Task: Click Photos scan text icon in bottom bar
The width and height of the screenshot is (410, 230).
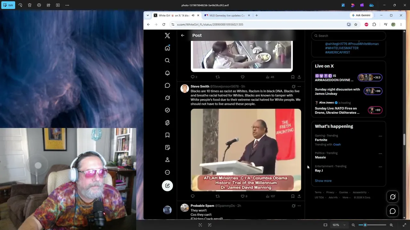Action: coord(210,225)
